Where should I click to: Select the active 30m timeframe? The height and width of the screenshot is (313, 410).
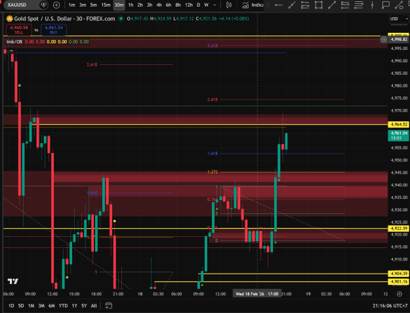click(x=119, y=5)
